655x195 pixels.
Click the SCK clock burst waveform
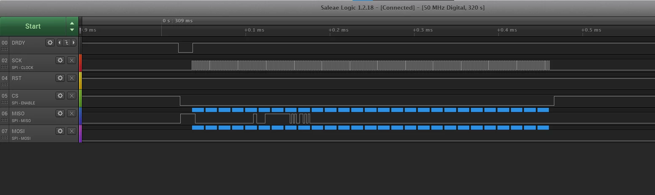click(371, 65)
